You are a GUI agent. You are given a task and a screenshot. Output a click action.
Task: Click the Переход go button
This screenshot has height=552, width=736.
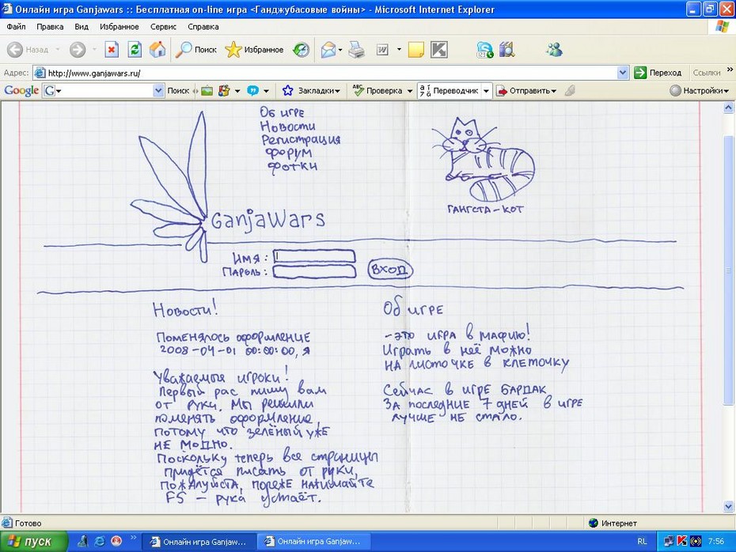click(658, 73)
